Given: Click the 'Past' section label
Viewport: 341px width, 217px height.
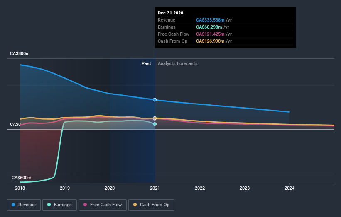Looking at the screenshot, I should tap(146, 63).
